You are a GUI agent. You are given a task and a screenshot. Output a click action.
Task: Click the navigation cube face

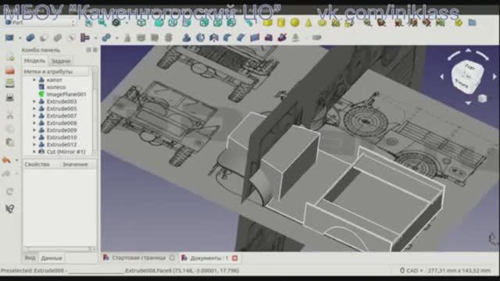pos(467,76)
